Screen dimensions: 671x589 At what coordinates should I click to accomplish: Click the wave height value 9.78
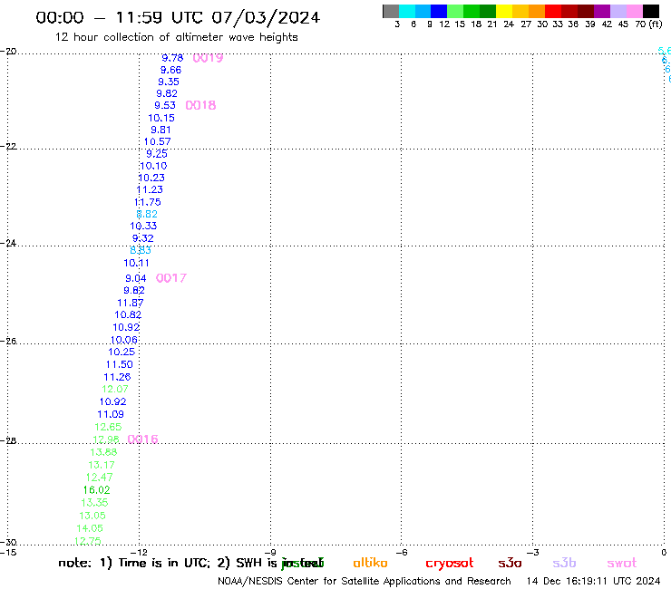172,58
